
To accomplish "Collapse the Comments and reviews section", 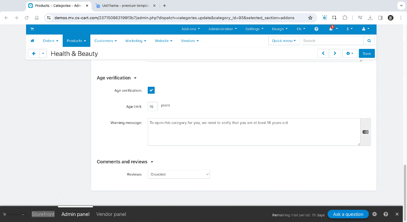I will [125, 162].
